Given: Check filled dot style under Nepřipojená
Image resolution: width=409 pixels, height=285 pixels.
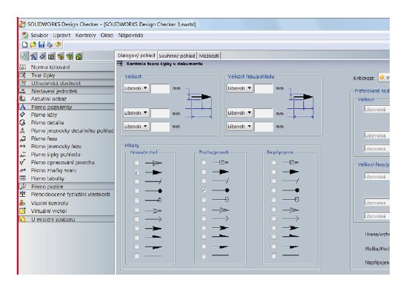Looking at the screenshot, I should [273, 190].
